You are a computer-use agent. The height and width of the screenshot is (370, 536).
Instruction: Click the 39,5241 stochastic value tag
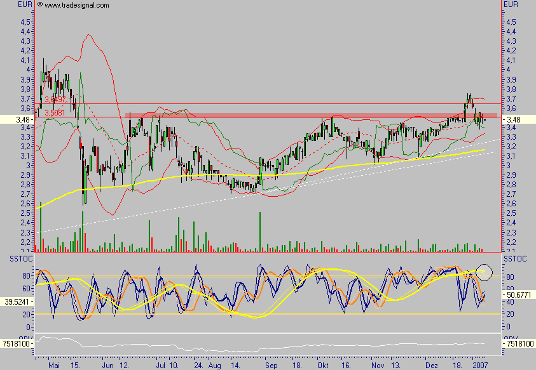(x=17, y=303)
